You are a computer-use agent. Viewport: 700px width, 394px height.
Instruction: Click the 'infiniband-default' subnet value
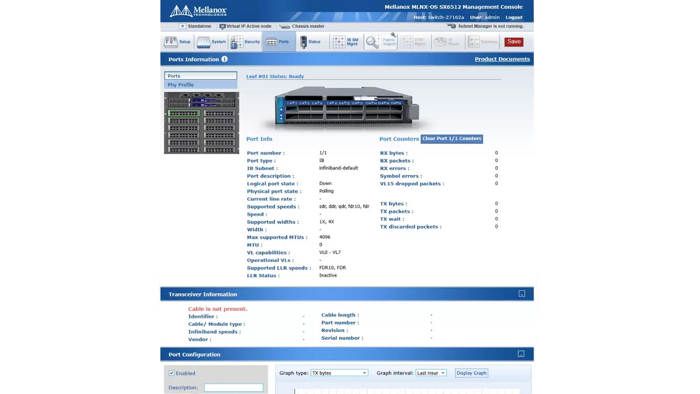(x=338, y=168)
